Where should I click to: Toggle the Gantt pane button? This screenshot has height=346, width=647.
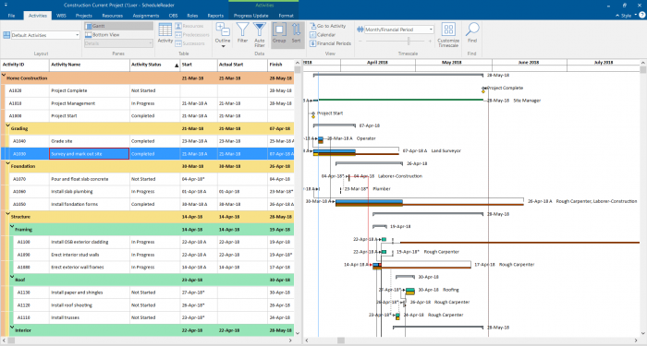(118, 26)
